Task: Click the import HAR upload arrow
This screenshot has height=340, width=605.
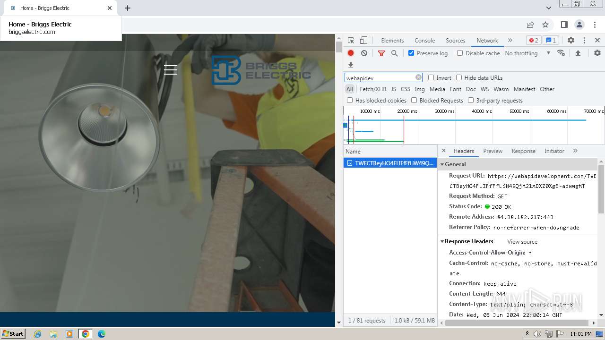Action: pyautogui.click(x=578, y=53)
